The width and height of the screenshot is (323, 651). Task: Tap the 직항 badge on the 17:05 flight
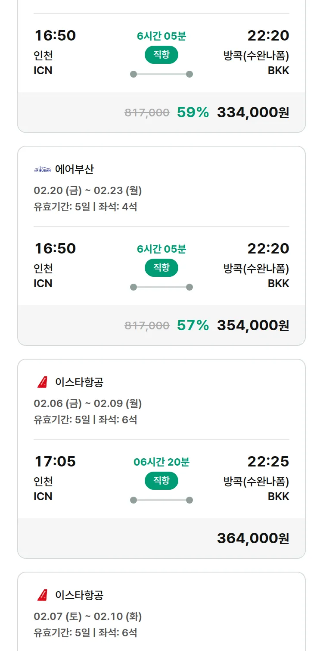(x=161, y=481)
